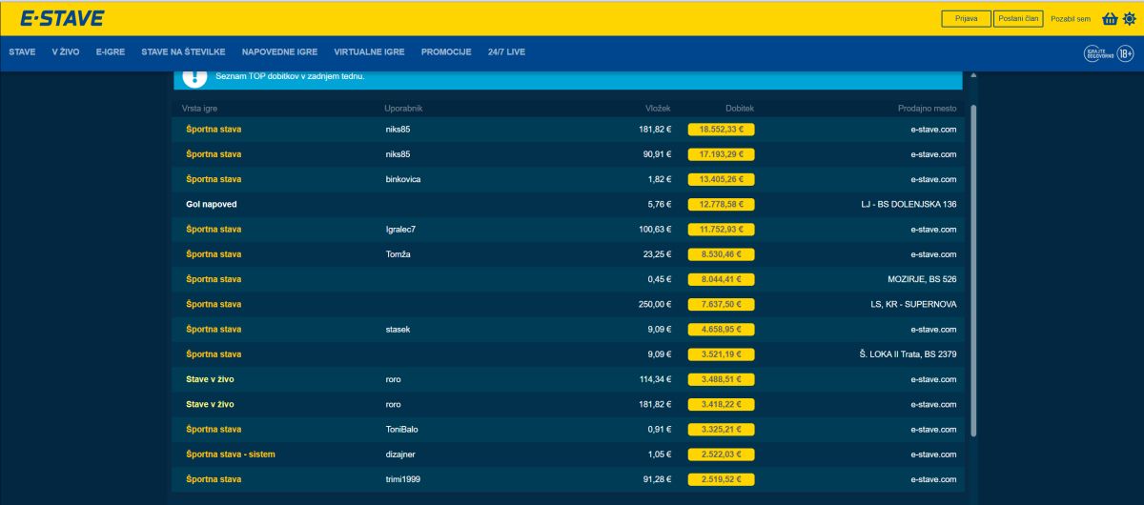Open the PROMOCIJE page

(x=446, y=52)
